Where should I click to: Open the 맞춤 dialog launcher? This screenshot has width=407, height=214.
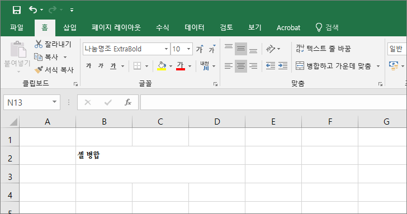pyautogui.click(x=380, y=84)
